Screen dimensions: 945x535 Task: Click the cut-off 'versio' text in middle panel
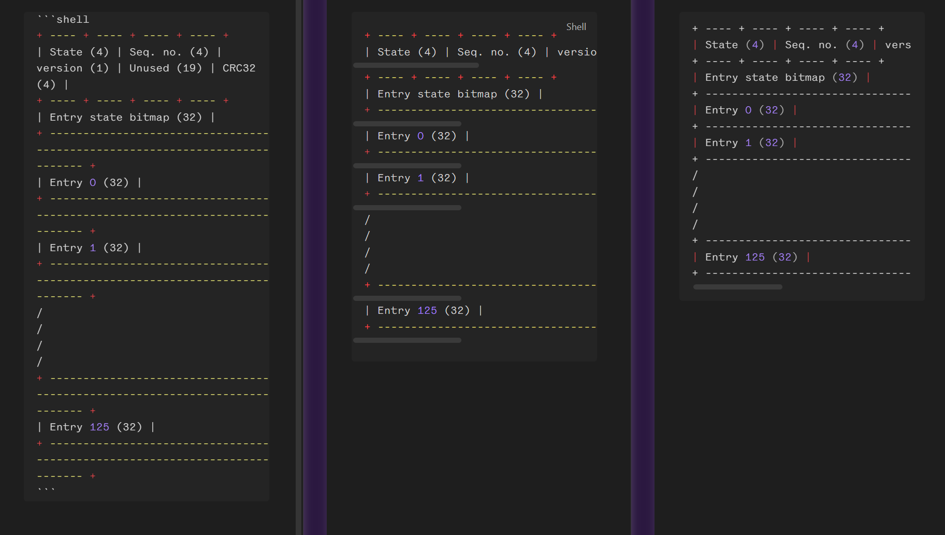point(577,52)
